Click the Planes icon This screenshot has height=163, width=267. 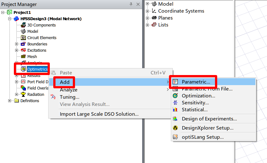pos(154,18)
